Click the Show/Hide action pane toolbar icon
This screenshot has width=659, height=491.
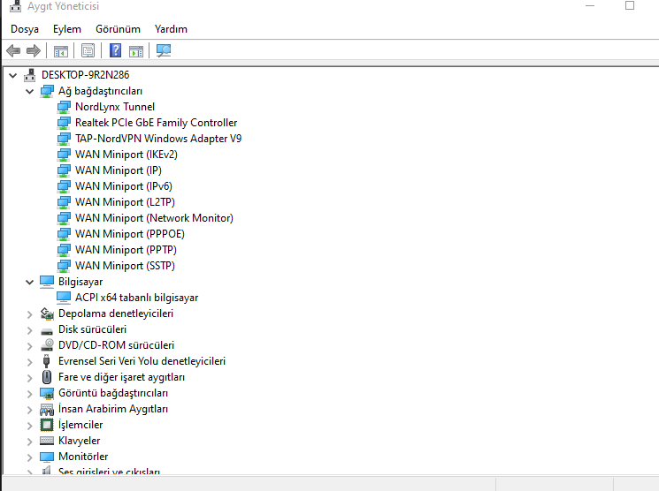click(x=136, y=51)
